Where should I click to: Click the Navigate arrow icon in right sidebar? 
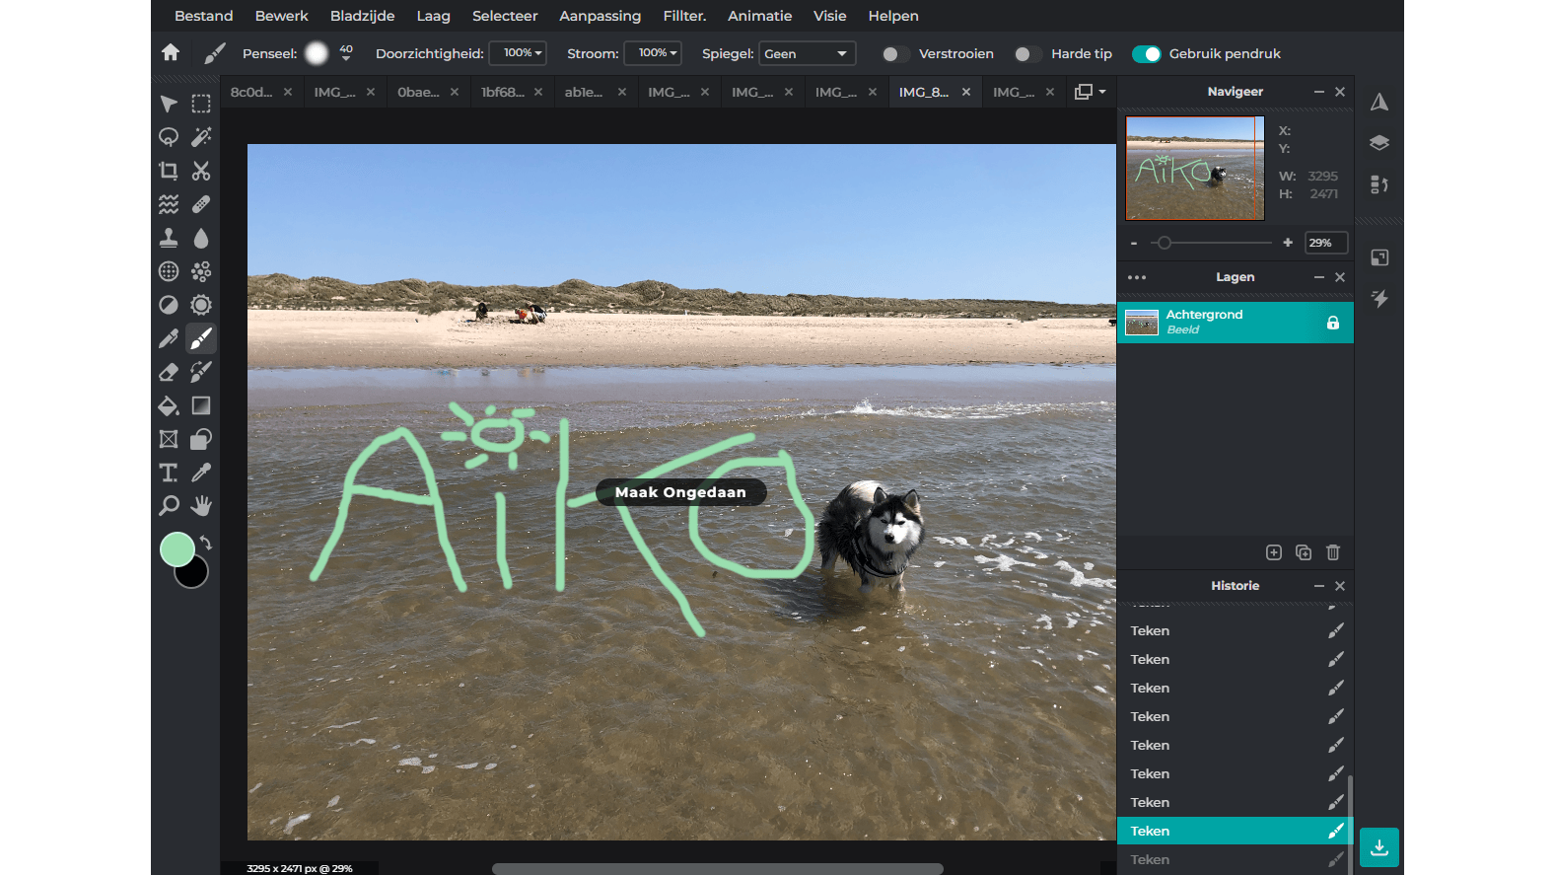[1379, 102]
